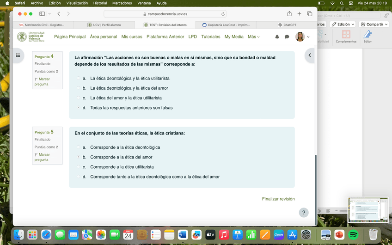The height and width of the screenshot is (245, 392).
Task: Open the Compartir dropdown in the Word window
Action: [x=374, y=24]
